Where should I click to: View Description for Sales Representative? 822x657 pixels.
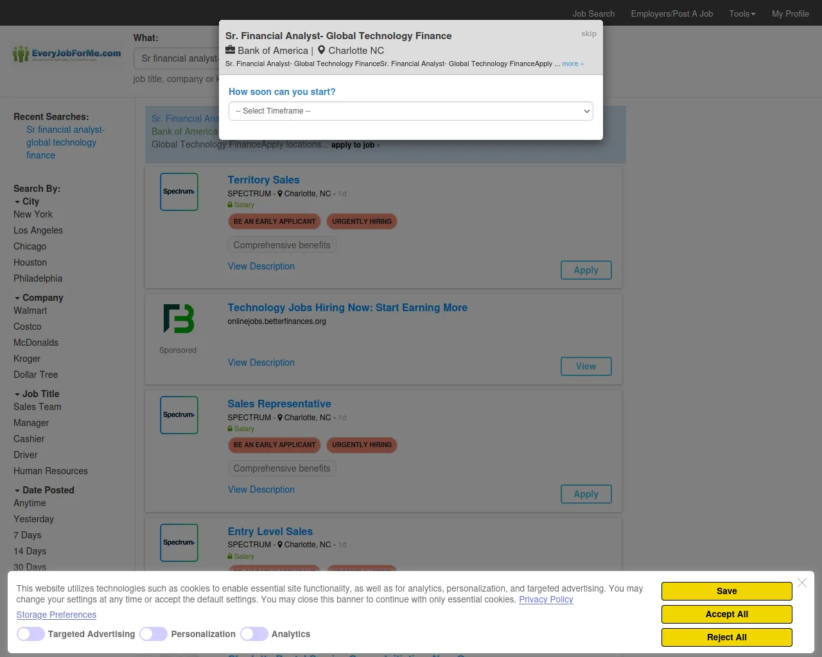click(x=261, y=490)
